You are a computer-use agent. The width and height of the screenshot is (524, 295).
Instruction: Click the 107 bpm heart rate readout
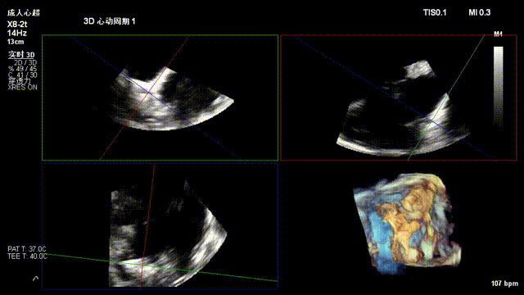click(504, 284)
